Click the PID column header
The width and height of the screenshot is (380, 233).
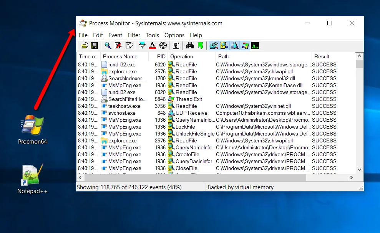pyautogui.click(x=158, y=57)
